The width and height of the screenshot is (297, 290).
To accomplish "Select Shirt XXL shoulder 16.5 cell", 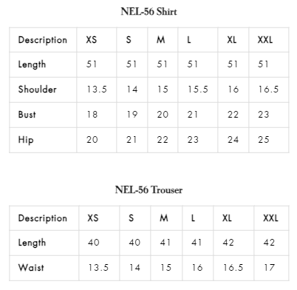I will tap(268, 90).
